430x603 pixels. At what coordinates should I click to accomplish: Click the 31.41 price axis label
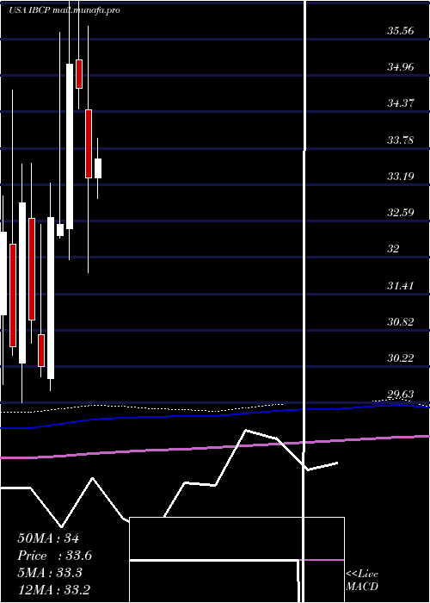400,286
